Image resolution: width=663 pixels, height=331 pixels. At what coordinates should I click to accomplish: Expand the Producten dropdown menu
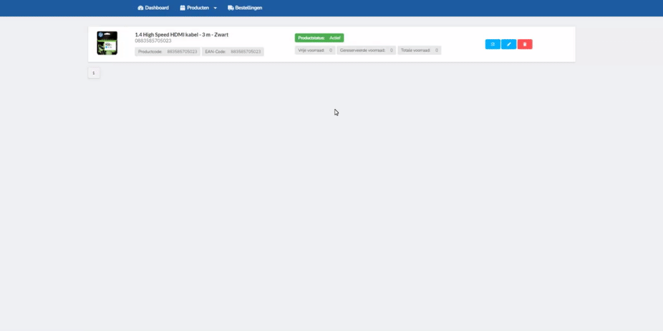point(198,8)
